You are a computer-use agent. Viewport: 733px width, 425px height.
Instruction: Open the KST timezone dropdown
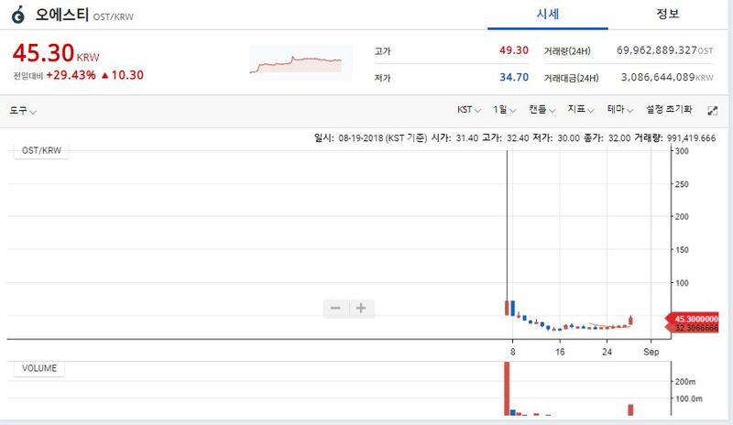[469, 109]
